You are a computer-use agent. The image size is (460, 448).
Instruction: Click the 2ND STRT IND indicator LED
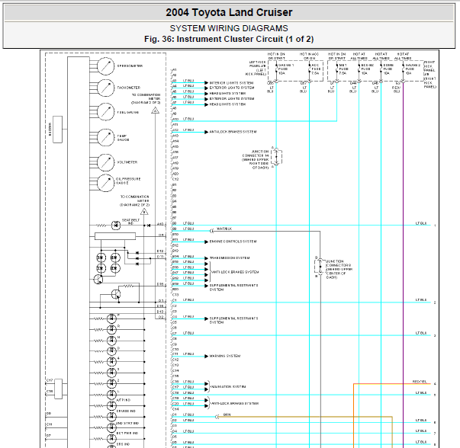111,427
